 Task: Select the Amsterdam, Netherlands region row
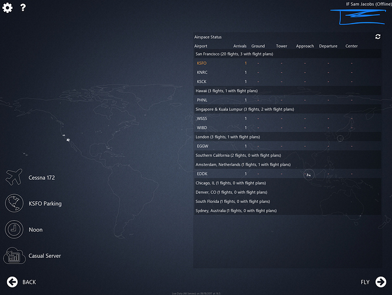pyautogui.click(x=288, y=165)
